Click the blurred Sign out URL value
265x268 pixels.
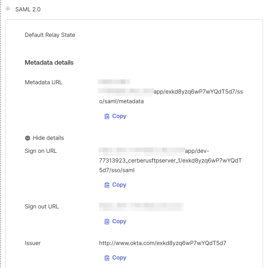(x=141, y=207)
